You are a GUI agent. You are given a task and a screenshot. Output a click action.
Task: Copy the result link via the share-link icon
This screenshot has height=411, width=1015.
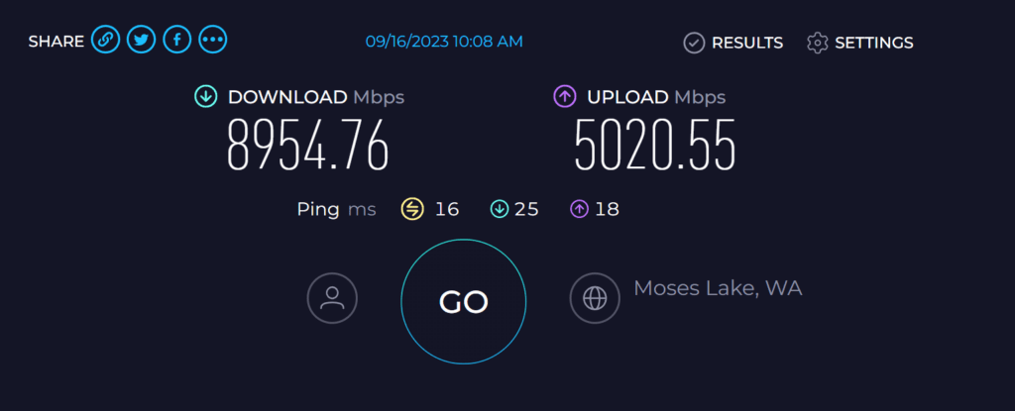tap(105, 41)
